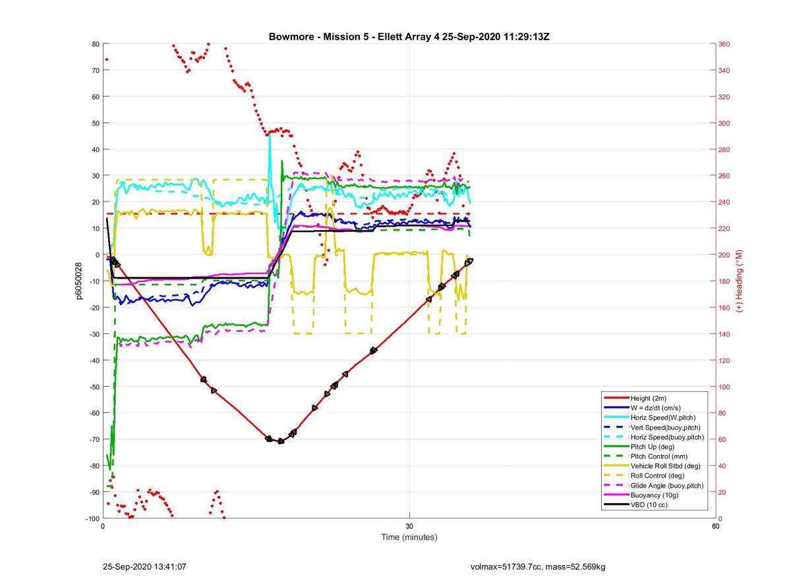Click the red Height (2m) legend line sample
This screenshot has width=791, height=583.
point(616,399)
